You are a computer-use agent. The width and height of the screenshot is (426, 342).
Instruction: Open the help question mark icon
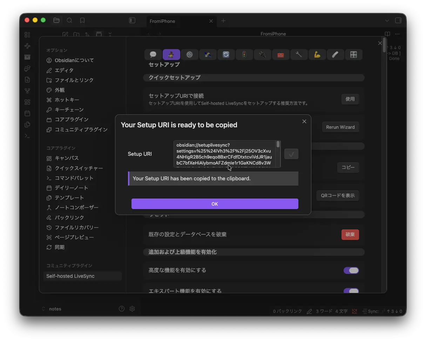(122, 309)
